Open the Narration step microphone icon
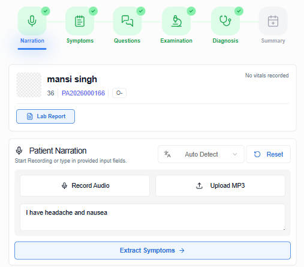The width and height of the screenshot is (304, 267). pyautogui.click(x=32, y=21)
